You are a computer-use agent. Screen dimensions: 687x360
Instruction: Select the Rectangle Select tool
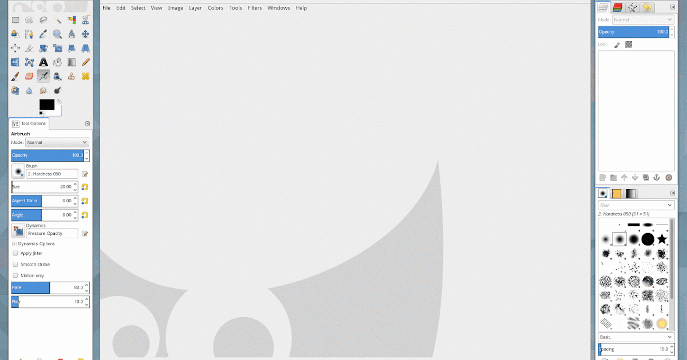(x=15, y=19)
